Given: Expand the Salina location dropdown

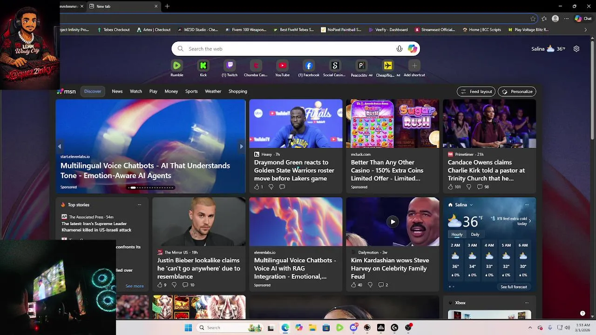Looking at the screenshot, I should pos(471,205).
